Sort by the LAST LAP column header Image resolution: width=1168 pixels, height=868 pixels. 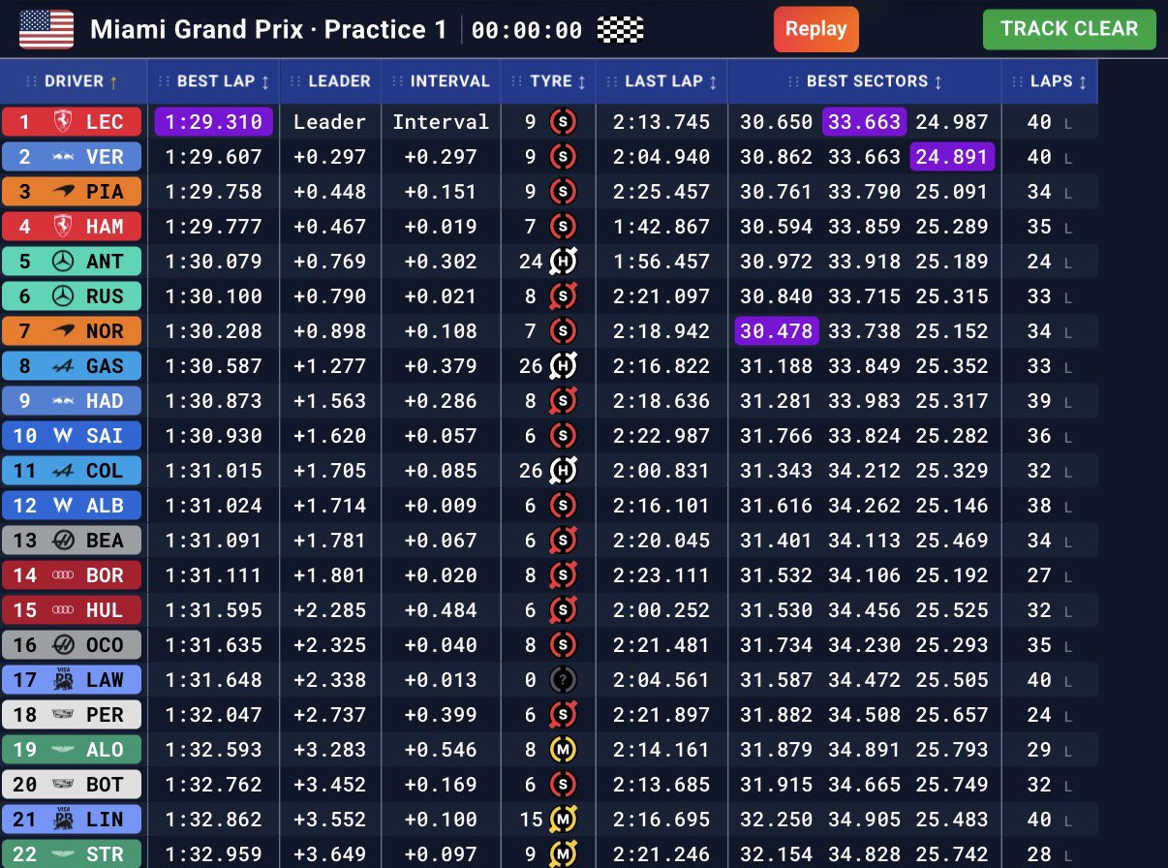(x=661, y=81)
